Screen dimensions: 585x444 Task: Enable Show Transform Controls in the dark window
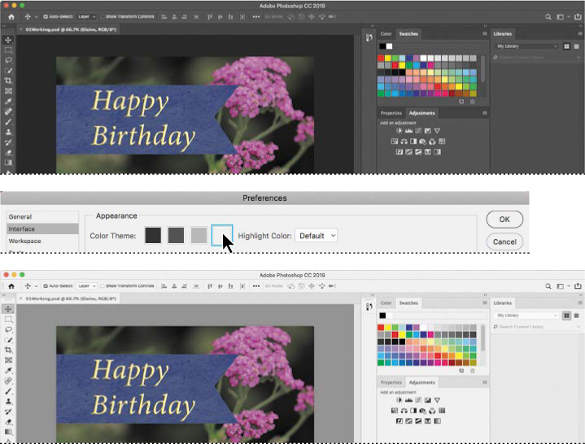(x=103, y=15)
